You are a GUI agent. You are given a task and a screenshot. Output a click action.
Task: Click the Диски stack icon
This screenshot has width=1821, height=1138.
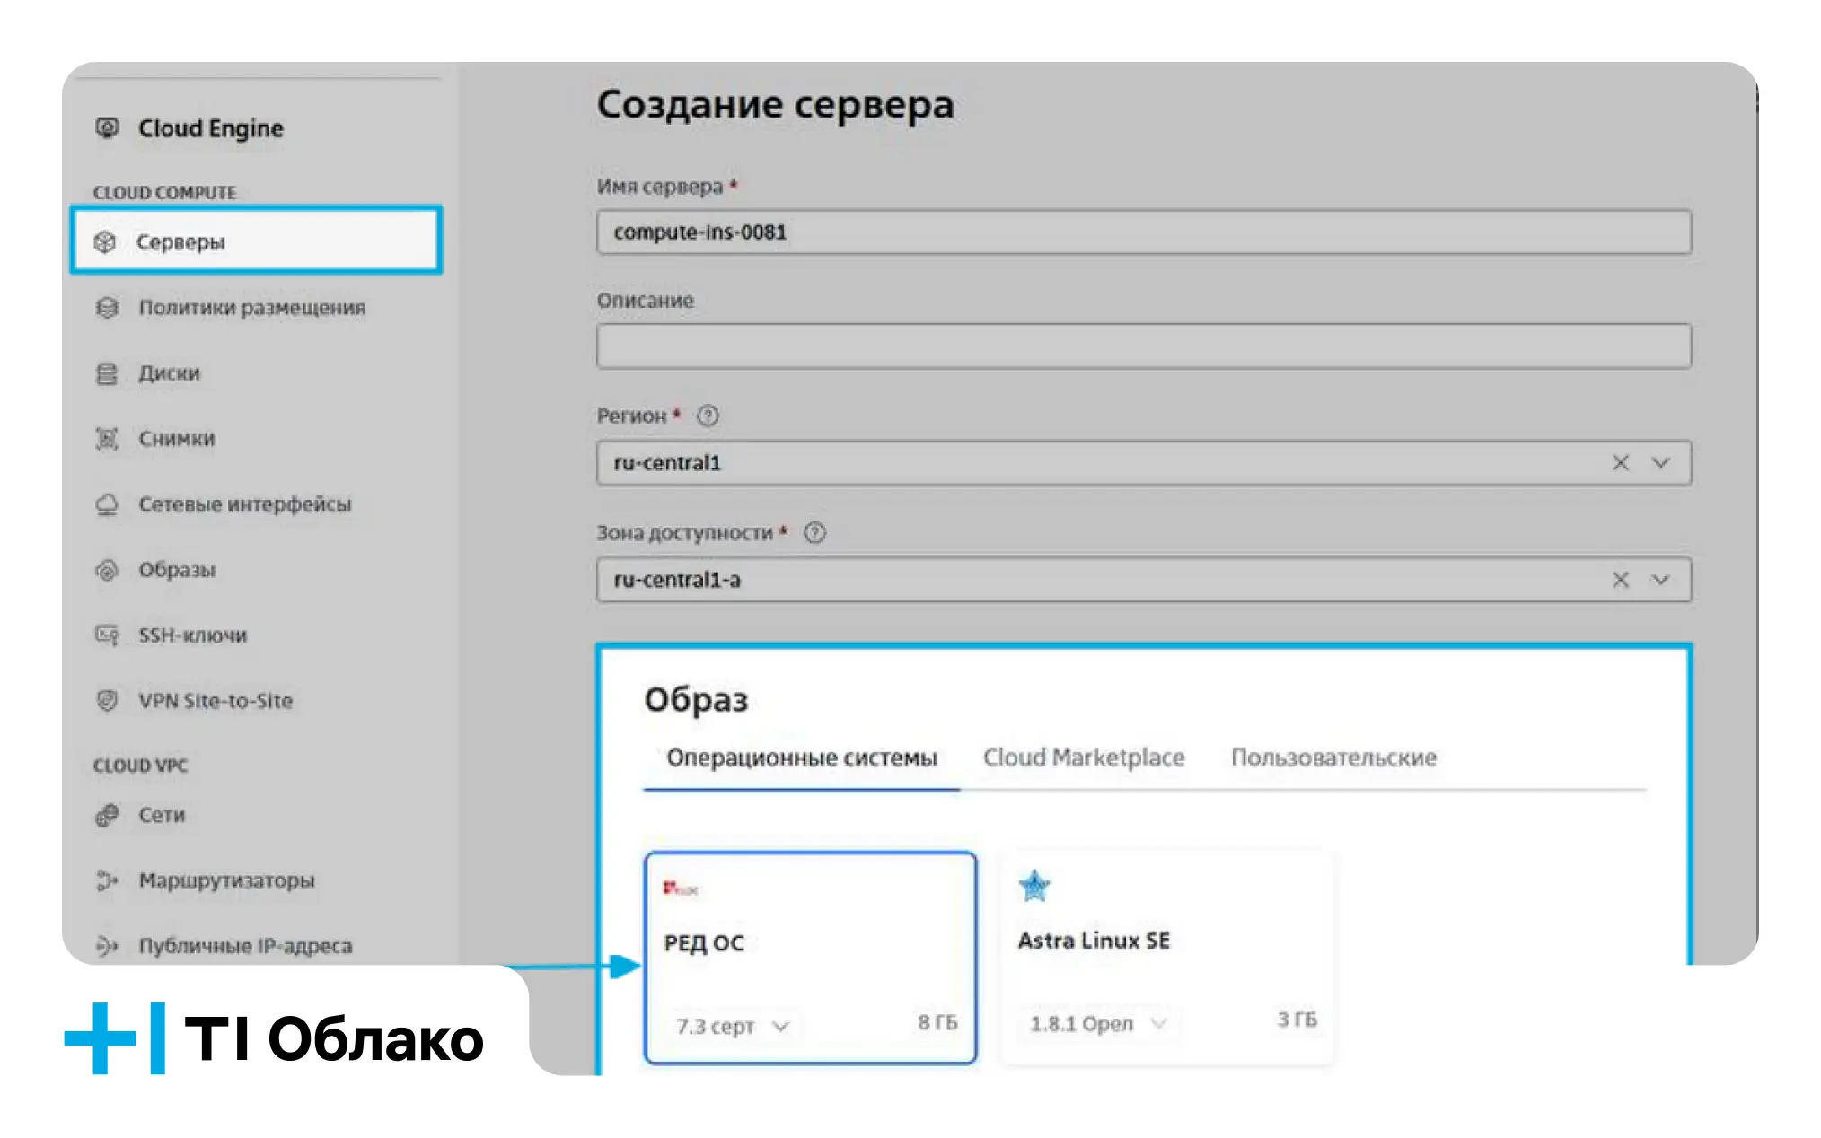coord(107,373)
